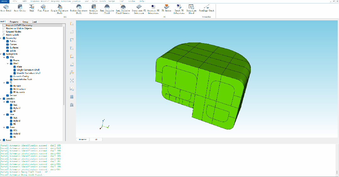339x177 pixels.
Task: Hide Points geometry
Action: pyautogui.click(x=8, y=41)
